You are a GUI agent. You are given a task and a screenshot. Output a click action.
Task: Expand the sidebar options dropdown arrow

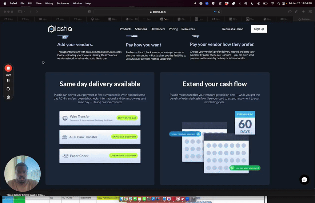[25, 12]
